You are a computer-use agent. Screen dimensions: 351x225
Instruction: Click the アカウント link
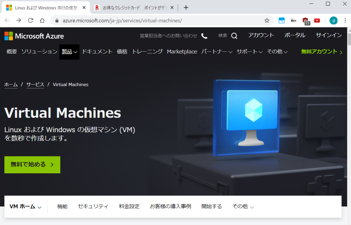261,35
